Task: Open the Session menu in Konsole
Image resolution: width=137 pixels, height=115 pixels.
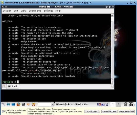Action: [7, 11]
